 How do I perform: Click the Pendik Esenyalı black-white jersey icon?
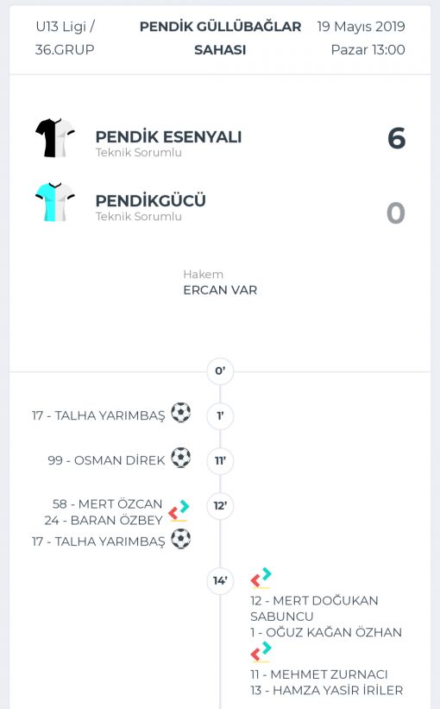(55, 138)
